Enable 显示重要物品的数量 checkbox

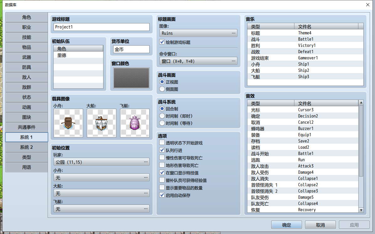(162, 188)
